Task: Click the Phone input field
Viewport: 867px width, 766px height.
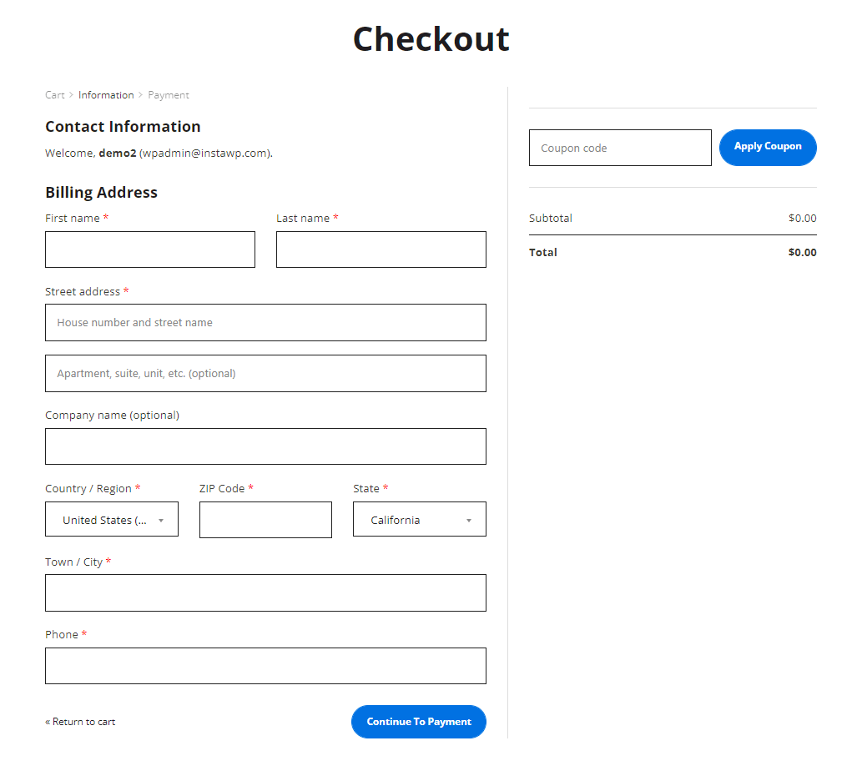Action: (266, 666)
